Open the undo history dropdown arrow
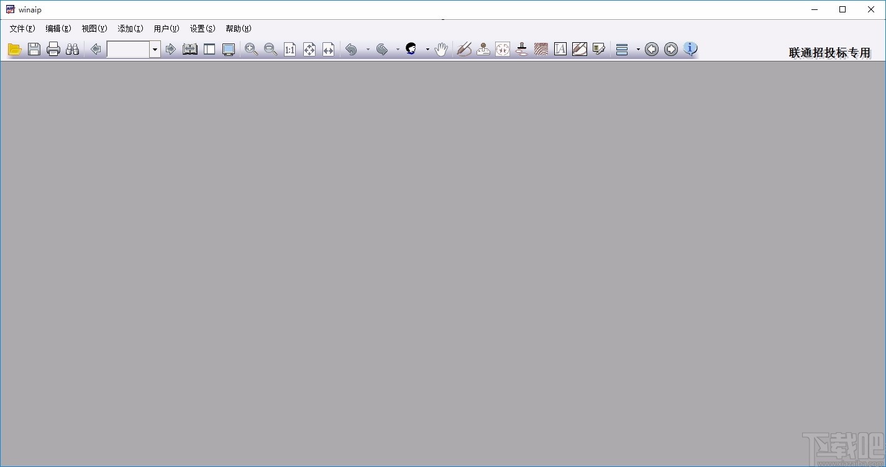This screenshot has width=886, height=467. [368, 49]
